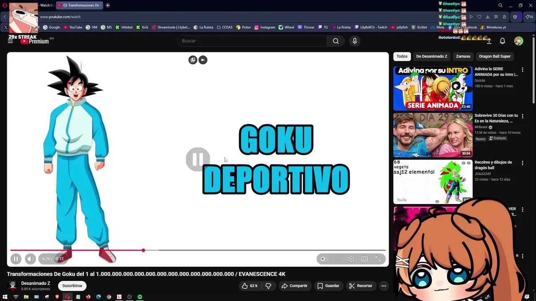Image resolution: width=536 pixels, height=301 pixels.
Task: Click Sobrevive 30 Días con tu Ex title
Action: (x=496, y=118)
